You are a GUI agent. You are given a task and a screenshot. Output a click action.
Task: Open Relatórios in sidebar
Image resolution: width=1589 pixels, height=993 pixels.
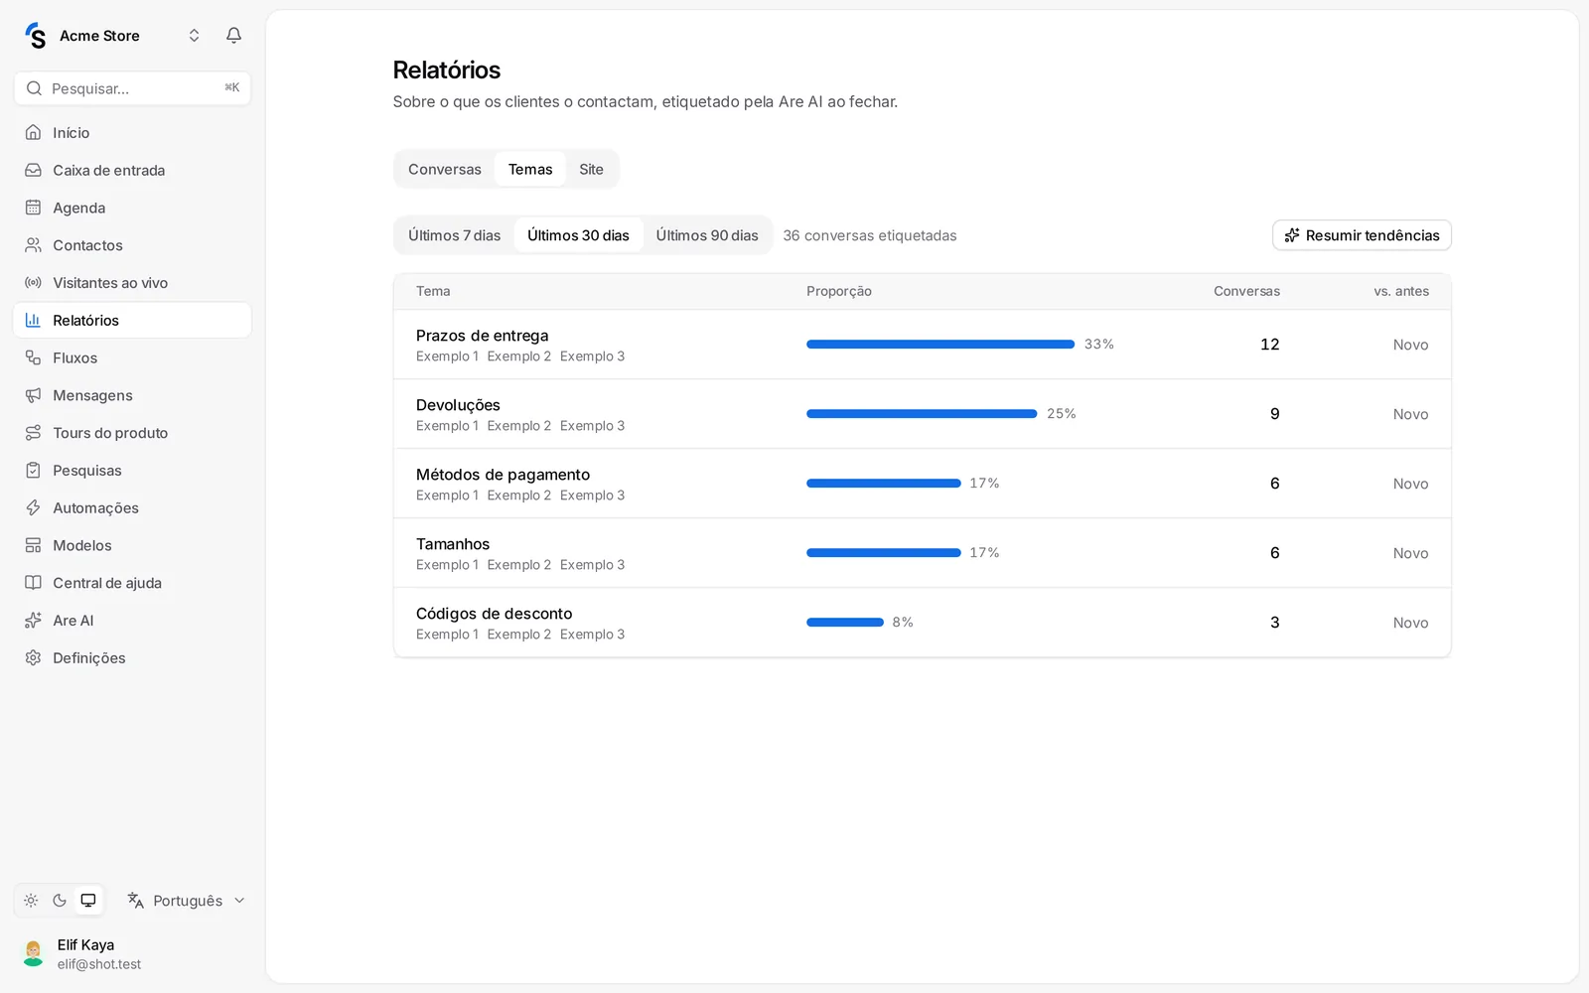click(132, 321)
